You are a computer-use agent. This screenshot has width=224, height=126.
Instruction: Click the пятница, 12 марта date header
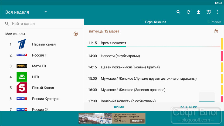[104, 31]
